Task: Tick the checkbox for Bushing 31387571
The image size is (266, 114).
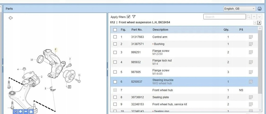Action: (x=115, y=44)
